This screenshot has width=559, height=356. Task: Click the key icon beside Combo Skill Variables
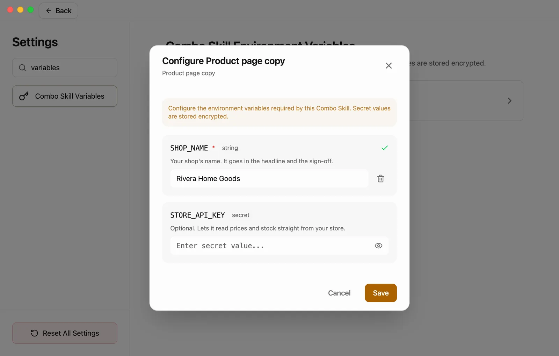tap(24, 96)
